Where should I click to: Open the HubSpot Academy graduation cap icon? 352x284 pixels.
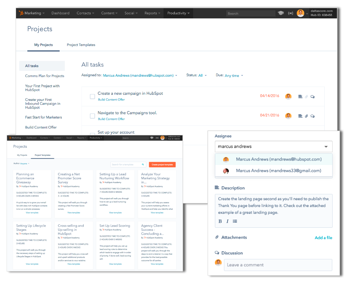(x=281, y=13)
